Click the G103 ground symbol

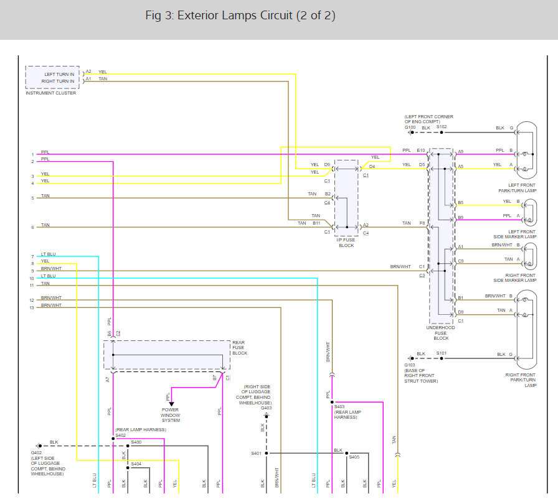(410, 359)
